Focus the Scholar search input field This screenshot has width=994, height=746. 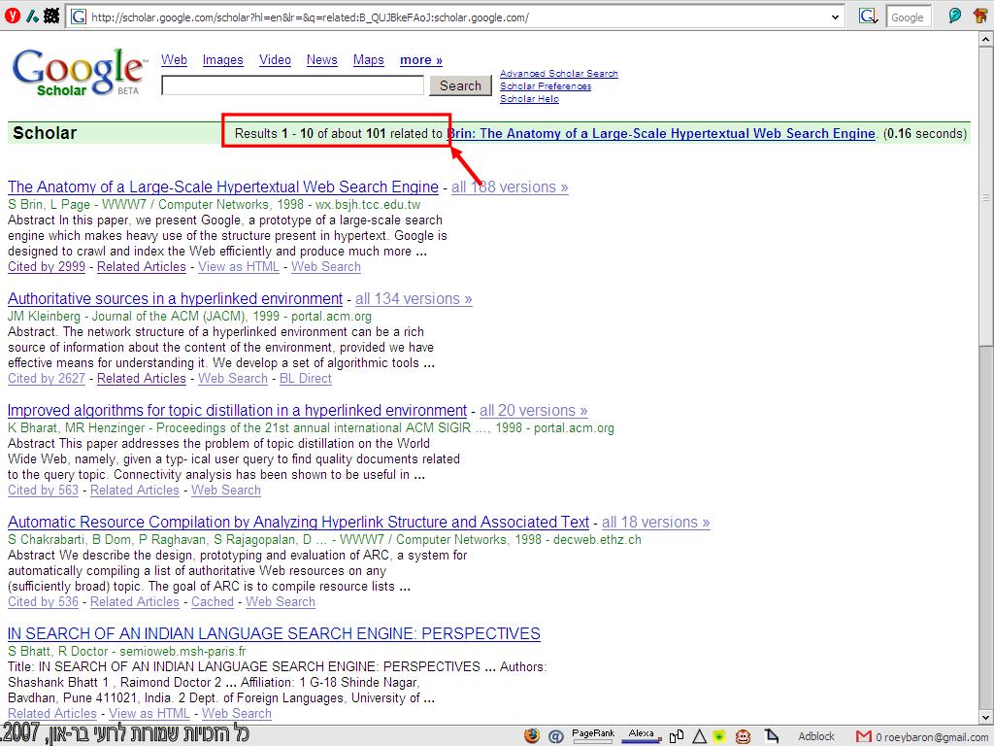(292, 85)
